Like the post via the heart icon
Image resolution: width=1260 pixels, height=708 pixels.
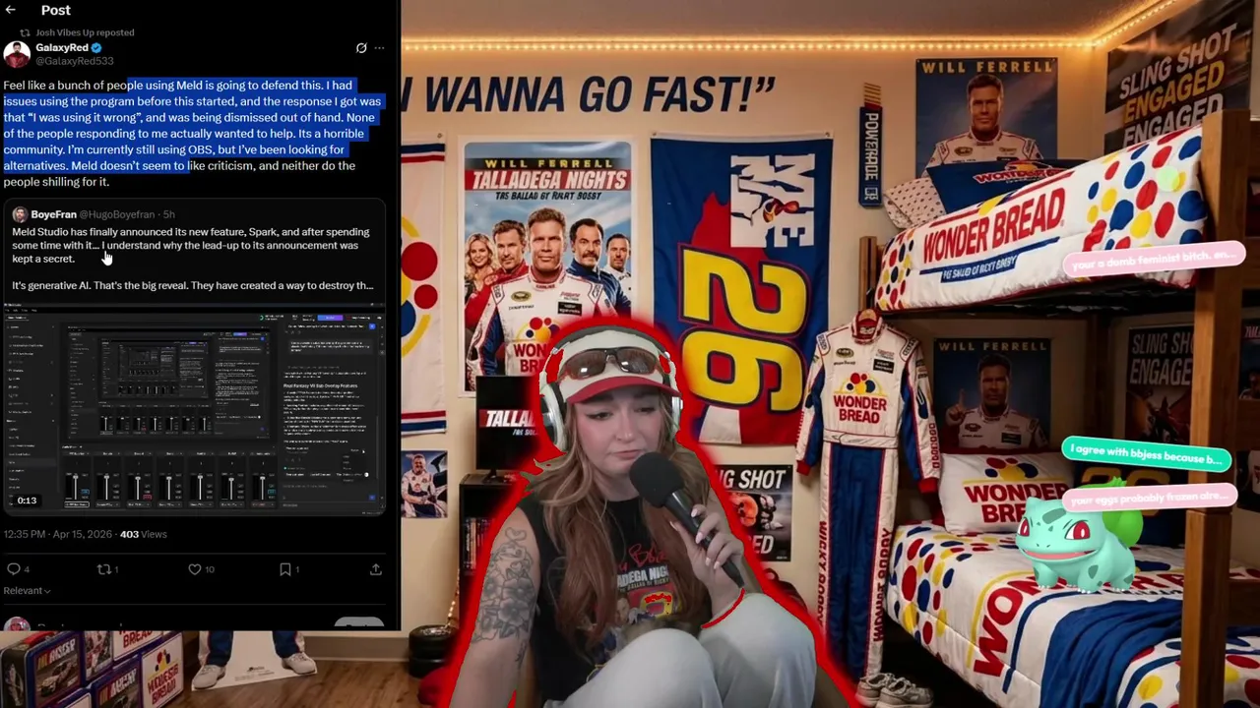pos(194,569)
